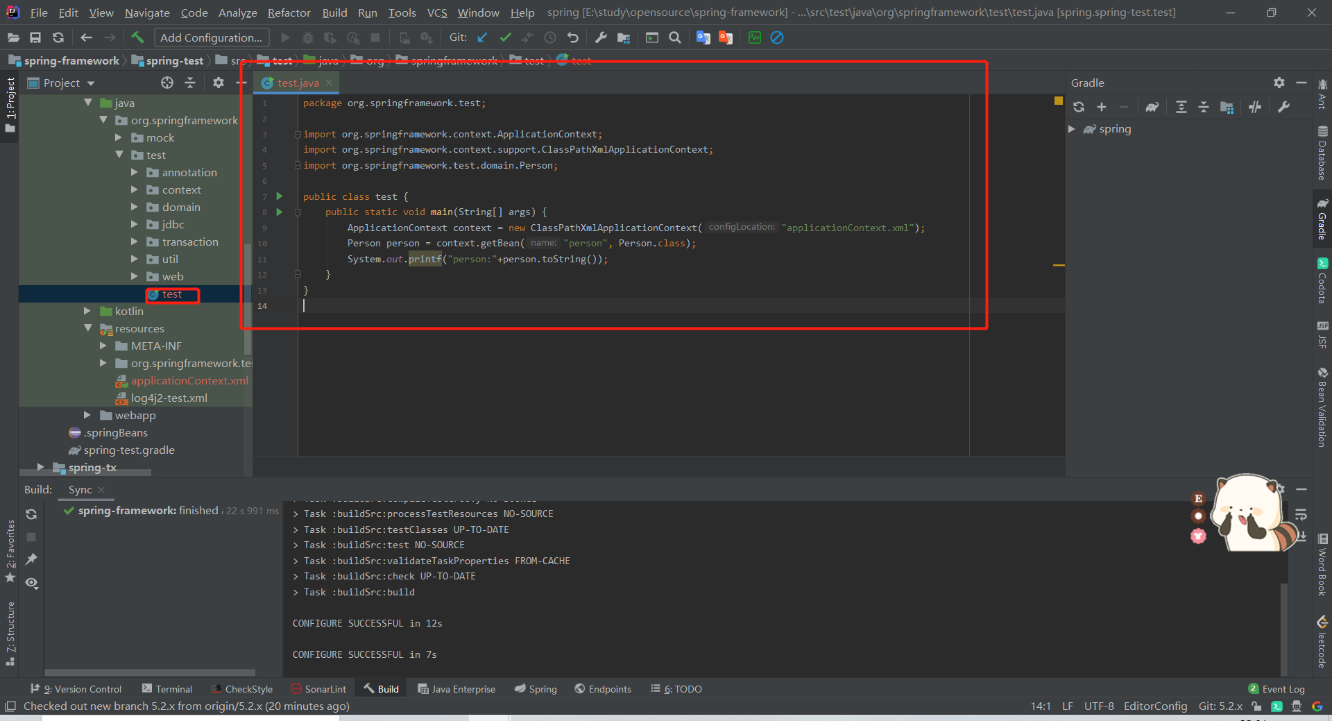Open Add Configuration dropdown
The height and width of the screenshot is (721, 1332).
click(x=212, y=37)
